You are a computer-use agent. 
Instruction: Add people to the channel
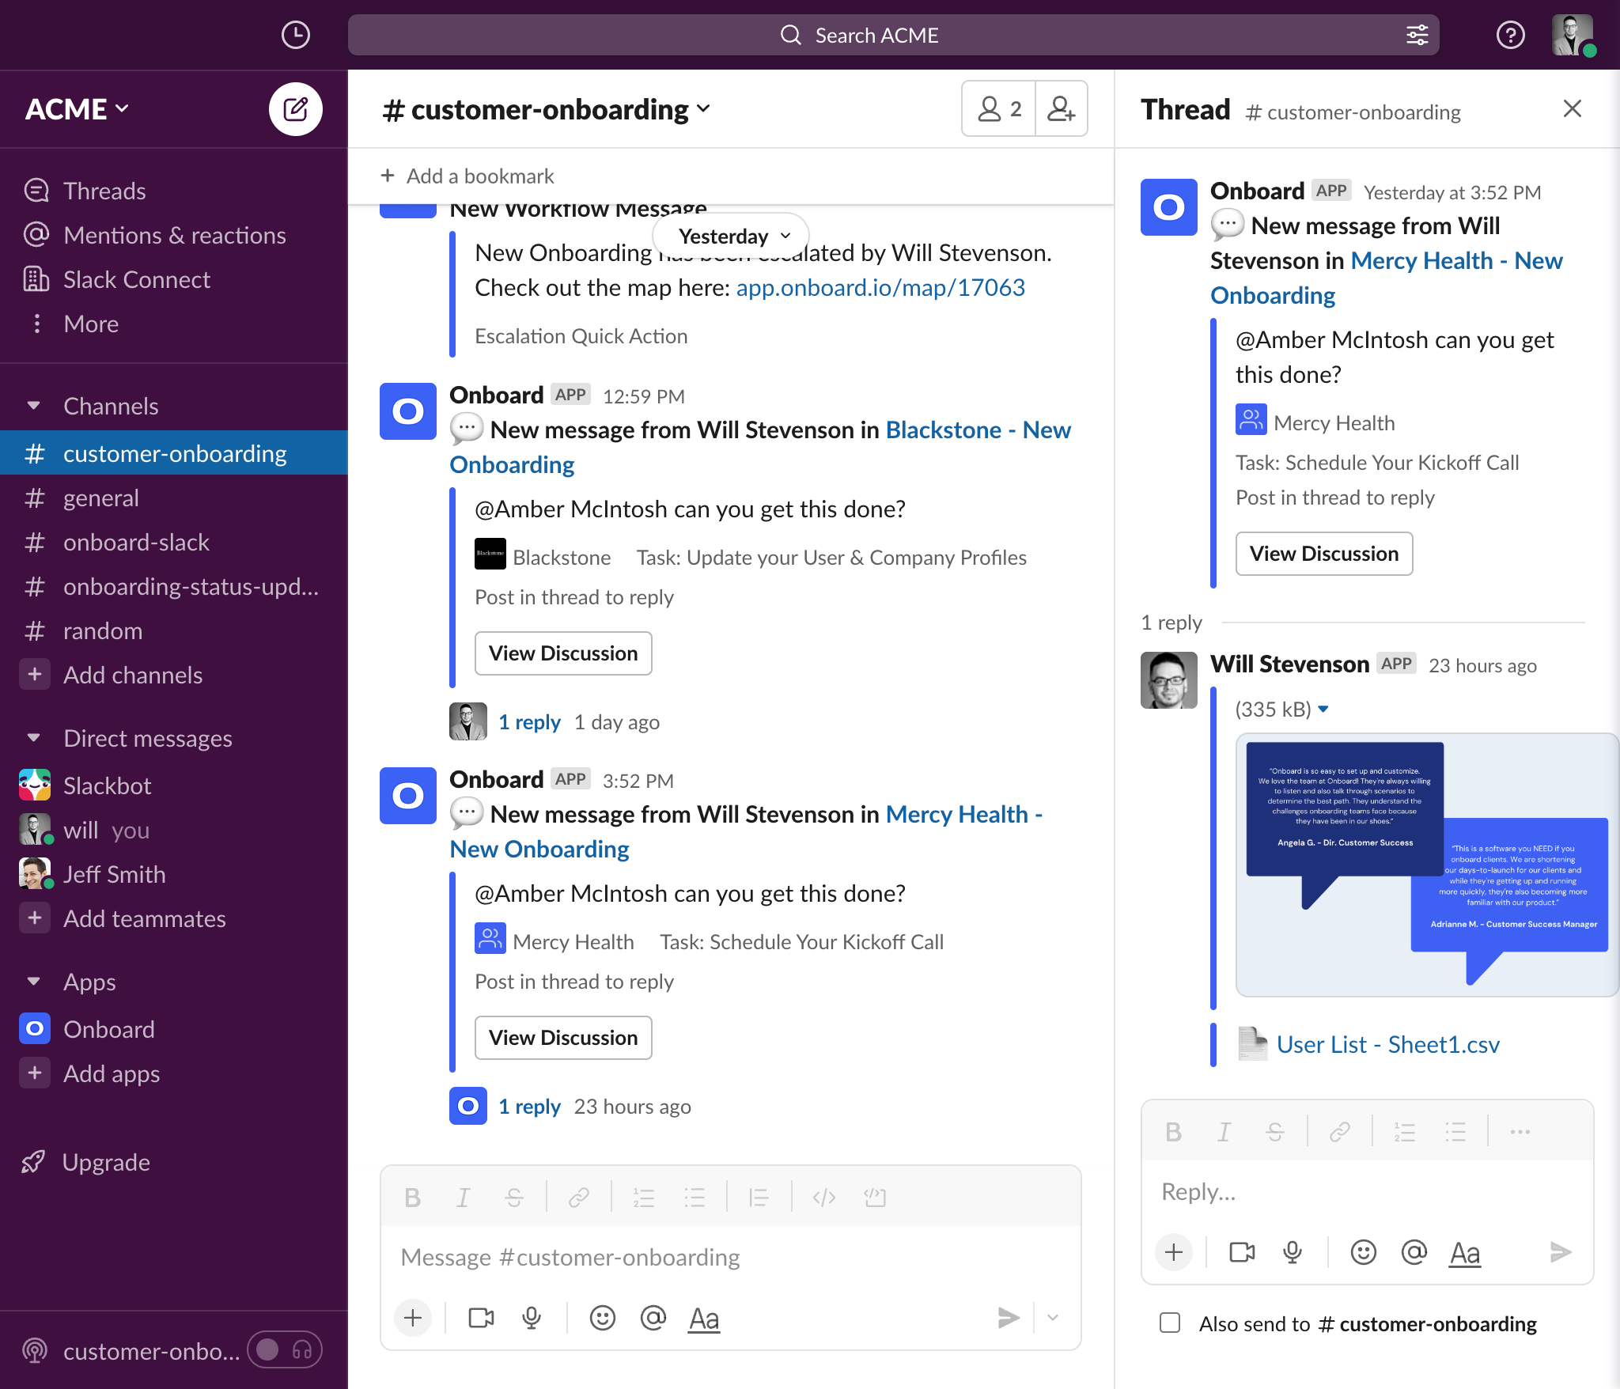pyautogui.click(x=1061, y=109)
